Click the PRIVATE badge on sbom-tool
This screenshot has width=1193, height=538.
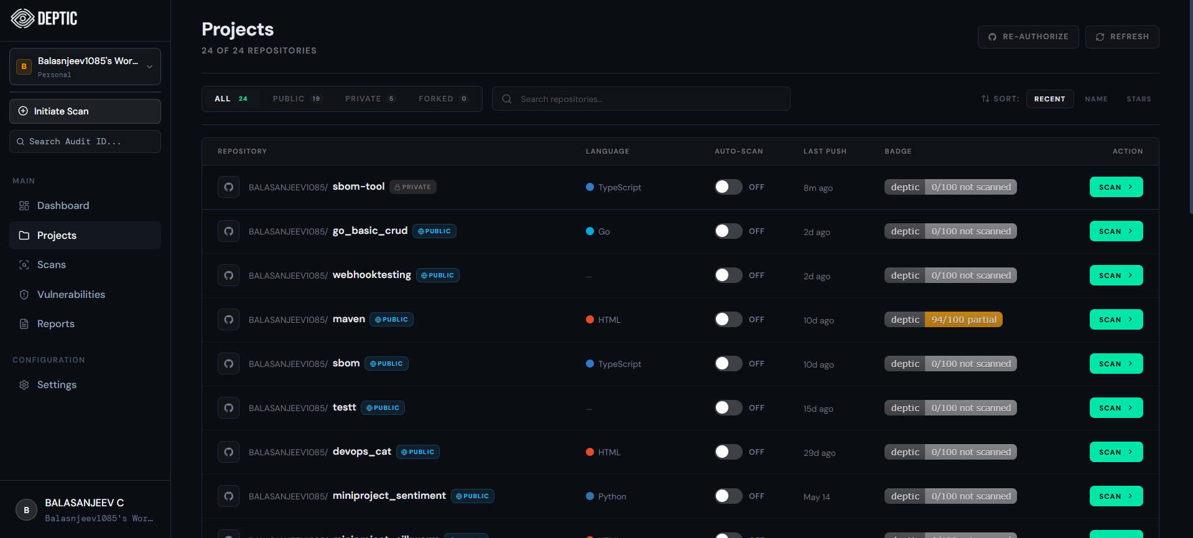coord(413,187)
